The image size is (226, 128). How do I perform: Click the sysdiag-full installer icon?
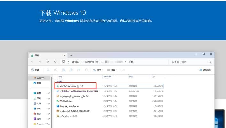point(58,111)
